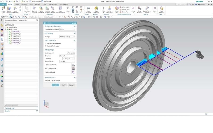Open the Reversal Mode dropdown

[67, 61]
